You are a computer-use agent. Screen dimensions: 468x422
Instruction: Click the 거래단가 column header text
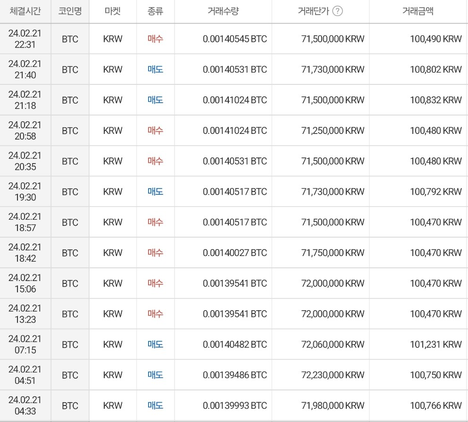tap(313, 11)
